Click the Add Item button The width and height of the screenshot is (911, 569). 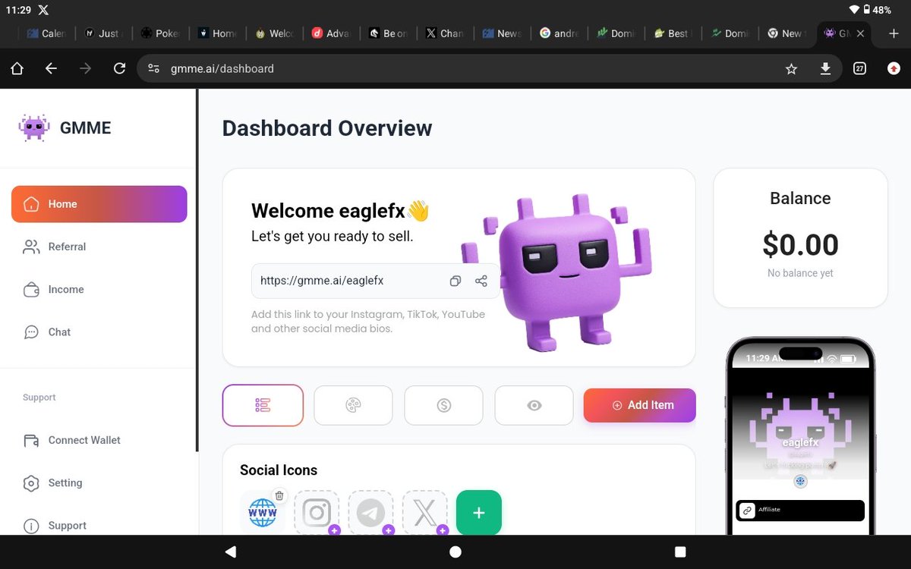point(640,405)
